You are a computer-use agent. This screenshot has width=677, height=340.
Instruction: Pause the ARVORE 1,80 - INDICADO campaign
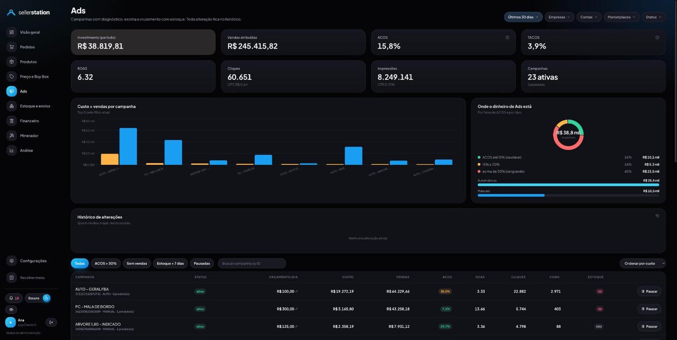click(649, 326)
